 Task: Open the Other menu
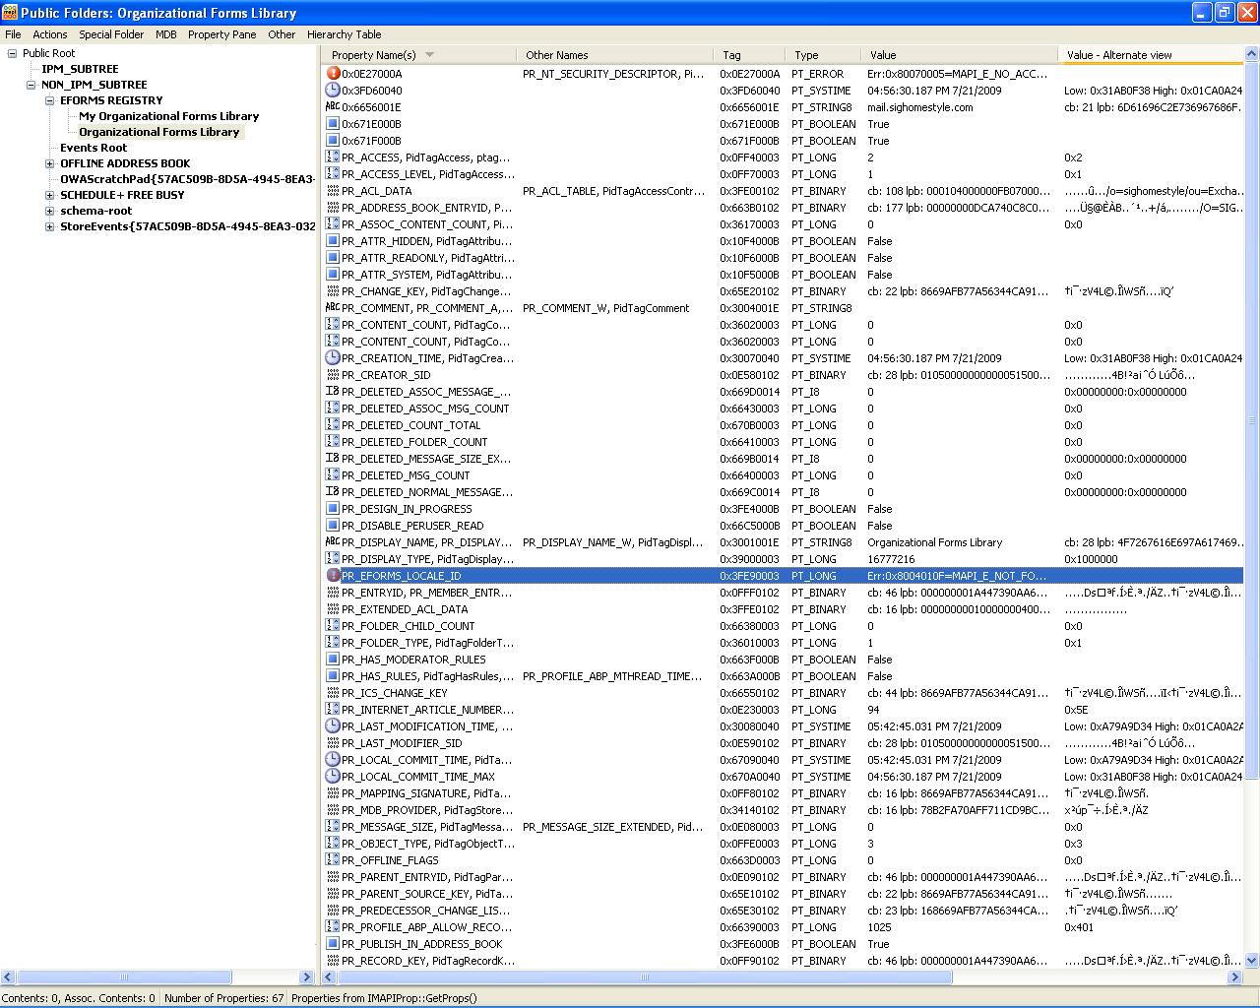tap(282, 34)
